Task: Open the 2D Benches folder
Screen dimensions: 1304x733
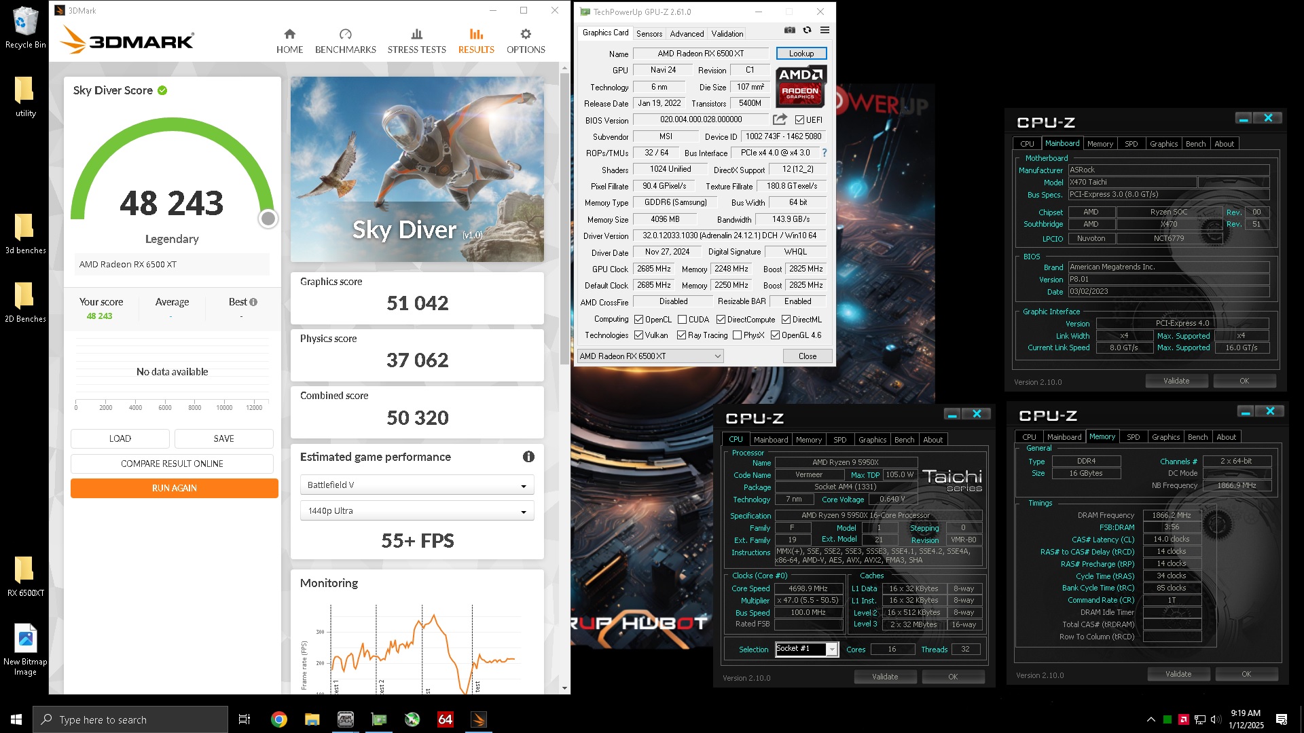Action: coord(25,302)
